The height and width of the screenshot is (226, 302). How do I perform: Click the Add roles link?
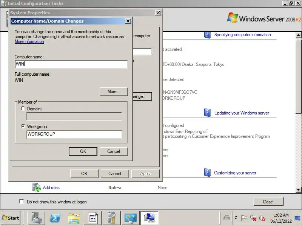click(51, 187)
